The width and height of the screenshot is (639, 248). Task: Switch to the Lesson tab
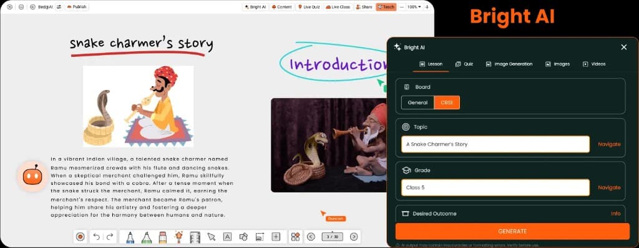(431, 64)
